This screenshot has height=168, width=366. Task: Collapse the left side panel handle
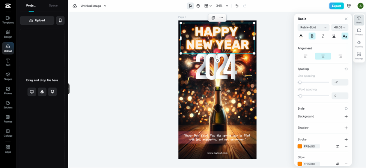pos(69,89)
